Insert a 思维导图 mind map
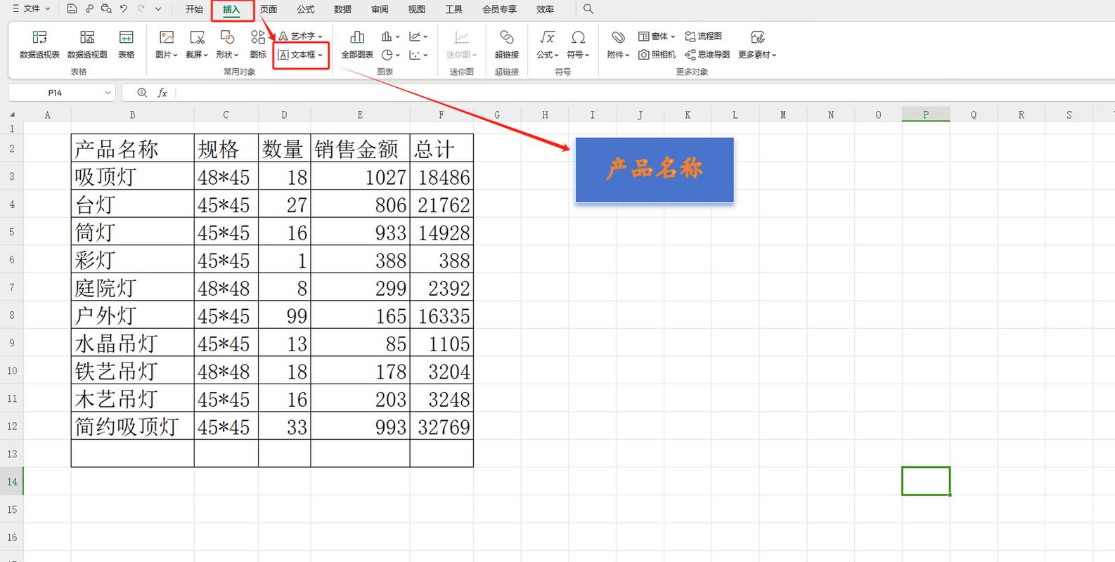The image size is (1115, 562). [707, 55]
